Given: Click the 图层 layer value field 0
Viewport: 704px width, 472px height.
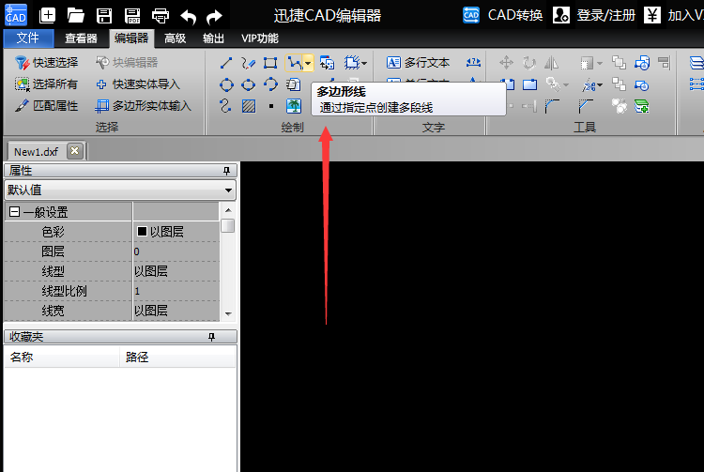Looking at the screenshot, I should click(176, 251).
